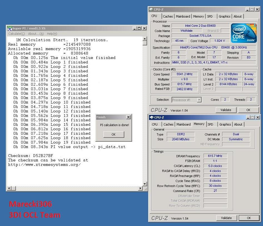263x226 pixels.
Task: Click processor name Intel Core 2 Duo E8400
Action: point(200,26)
